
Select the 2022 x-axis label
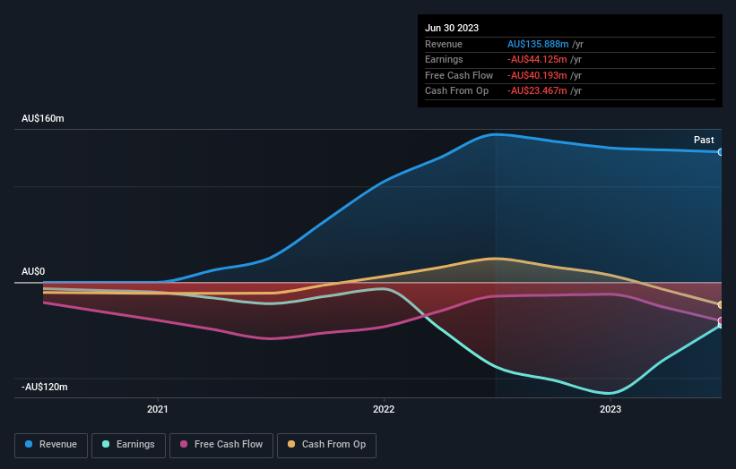point(384,409)
